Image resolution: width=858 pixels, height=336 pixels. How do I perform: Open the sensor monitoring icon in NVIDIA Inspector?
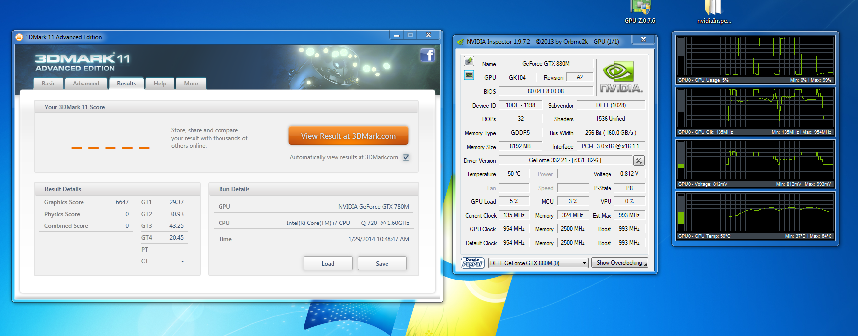click(469, 75)
